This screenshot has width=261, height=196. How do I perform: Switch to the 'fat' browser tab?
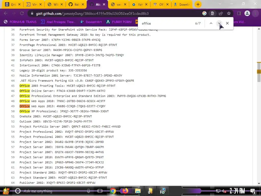tap(139, 5)
